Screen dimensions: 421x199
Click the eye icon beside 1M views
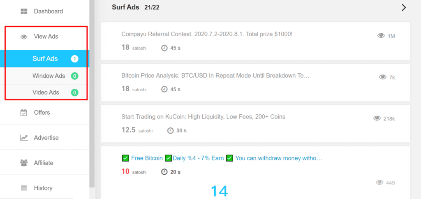point(381,36)
